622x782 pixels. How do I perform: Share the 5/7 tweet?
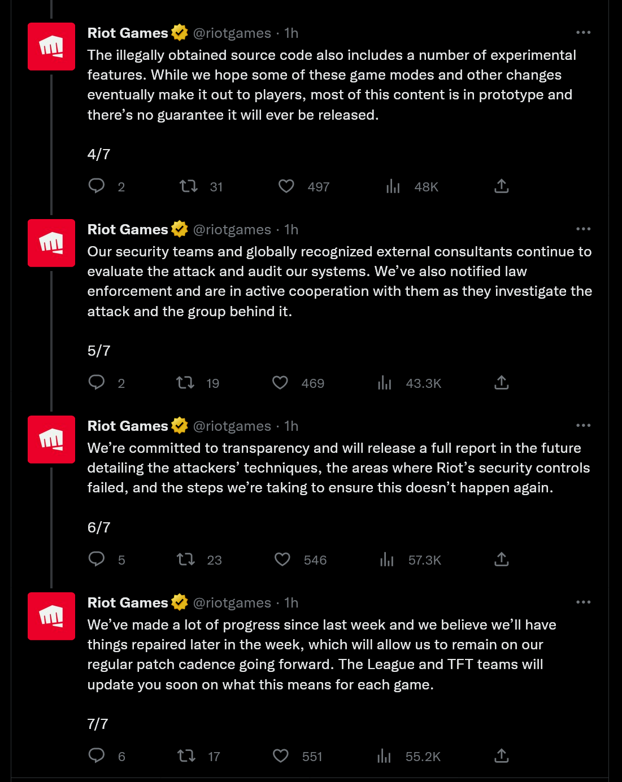point(502,382)
